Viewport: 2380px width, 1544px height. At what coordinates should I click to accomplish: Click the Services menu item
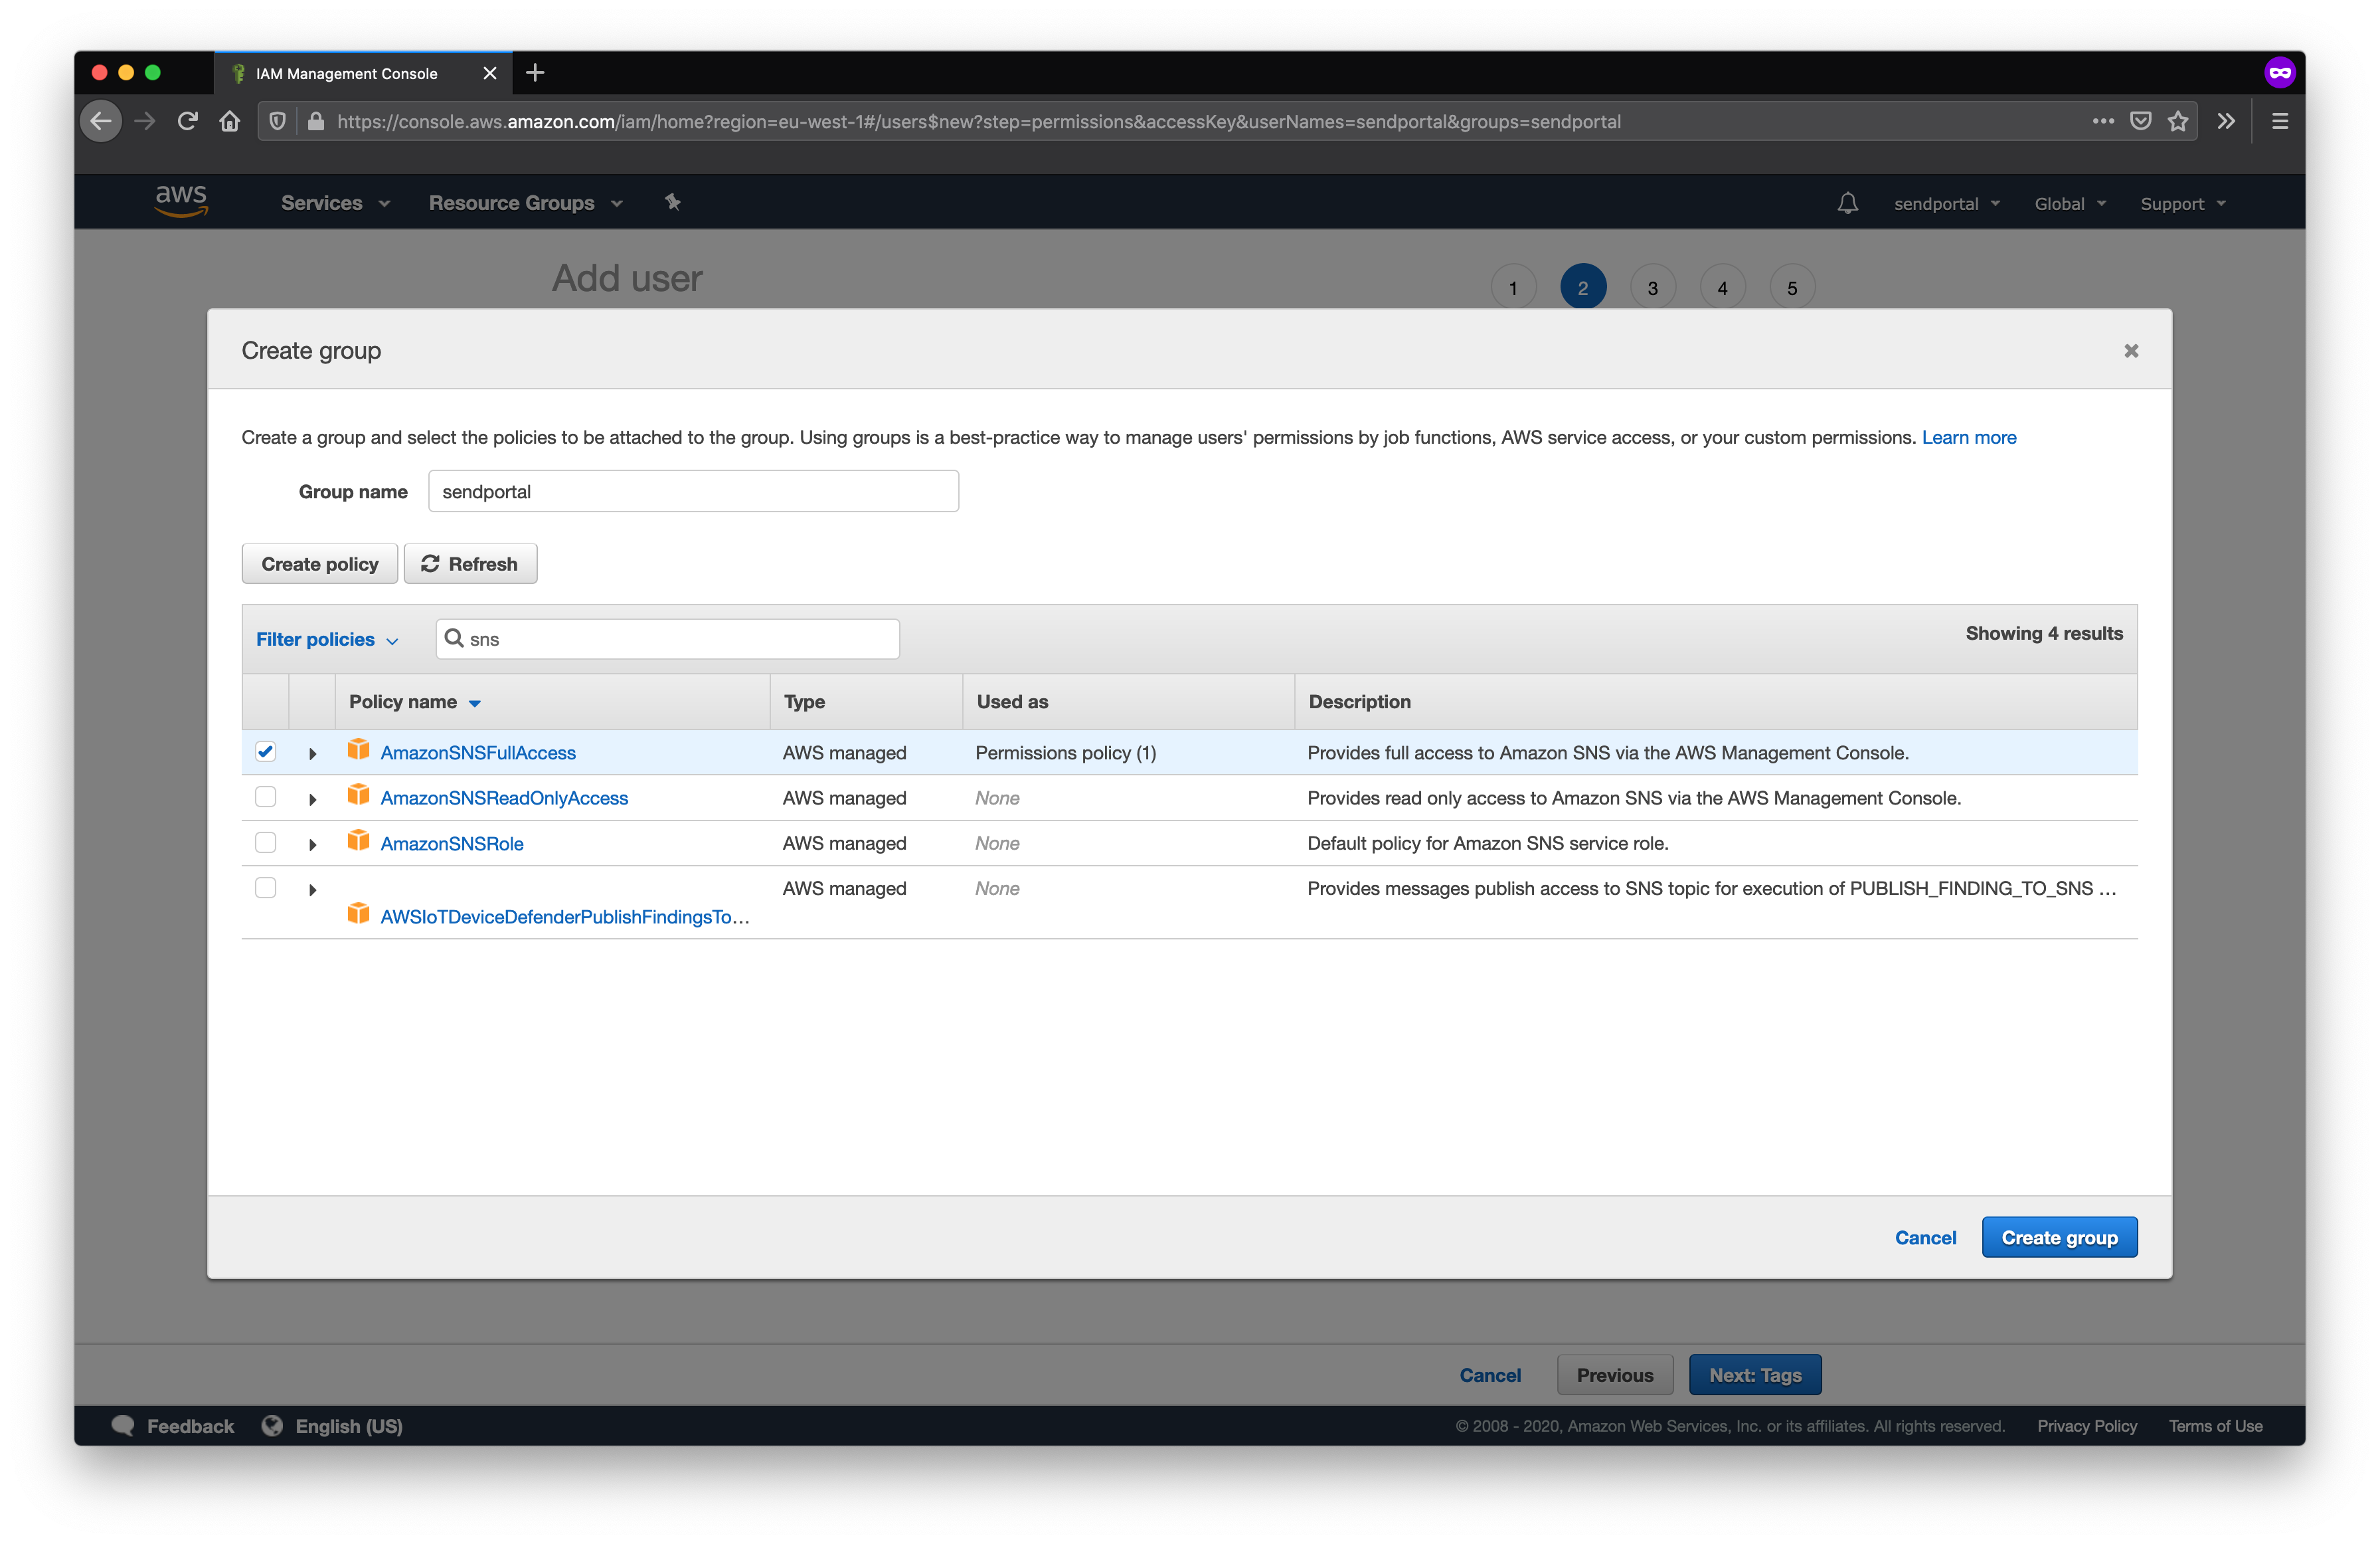[321, 203]
